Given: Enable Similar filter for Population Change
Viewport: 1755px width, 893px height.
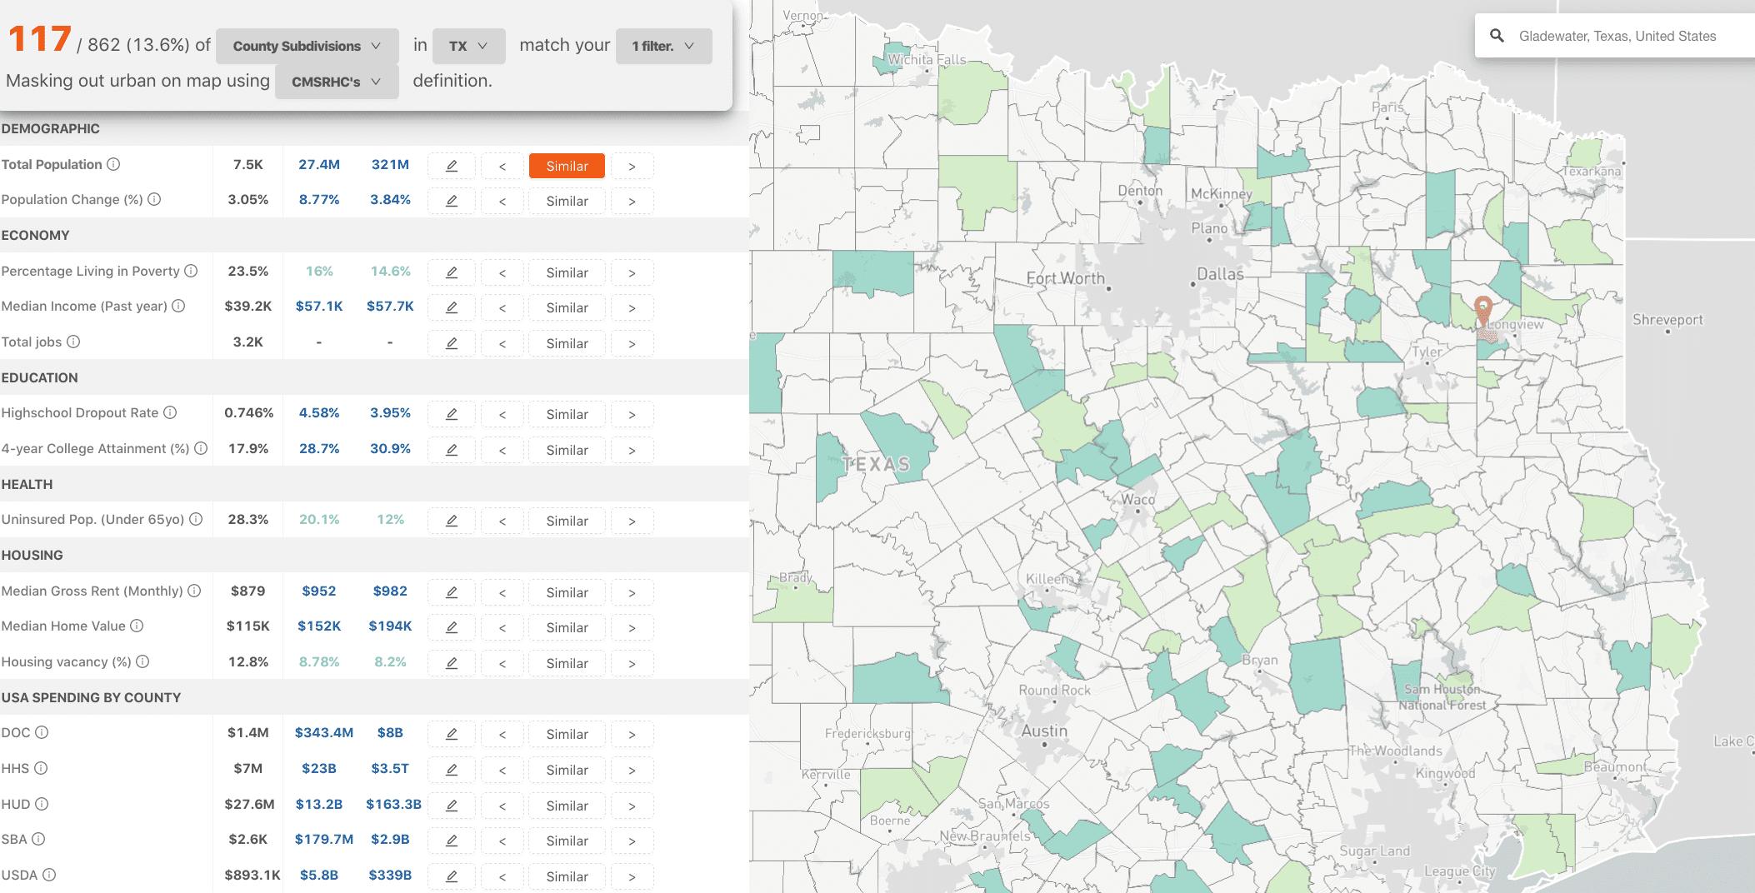Looking at the screenshot, I should click(x=567, y=201).
